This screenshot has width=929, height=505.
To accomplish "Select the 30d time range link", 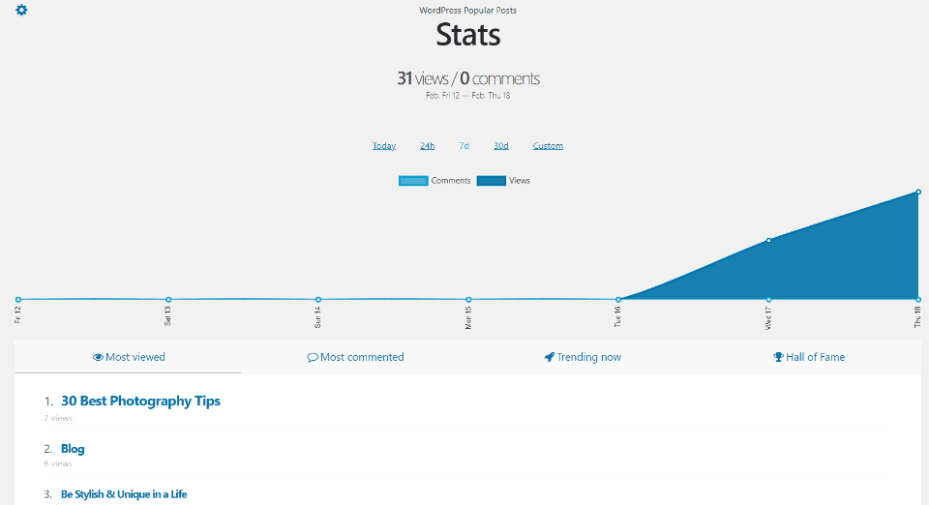I will [500, 146].
